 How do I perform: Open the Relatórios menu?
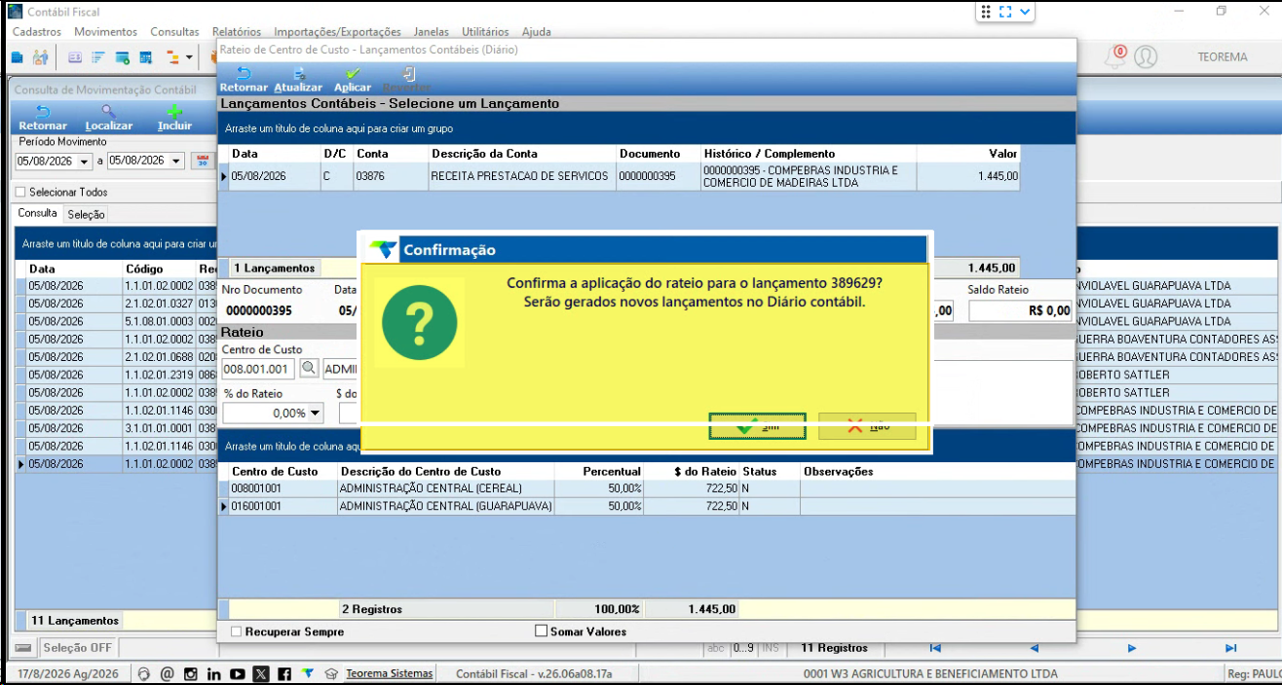click(237, 32)
